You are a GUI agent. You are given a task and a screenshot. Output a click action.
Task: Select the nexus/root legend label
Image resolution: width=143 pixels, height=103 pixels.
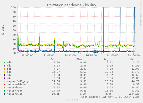(15, 91)
